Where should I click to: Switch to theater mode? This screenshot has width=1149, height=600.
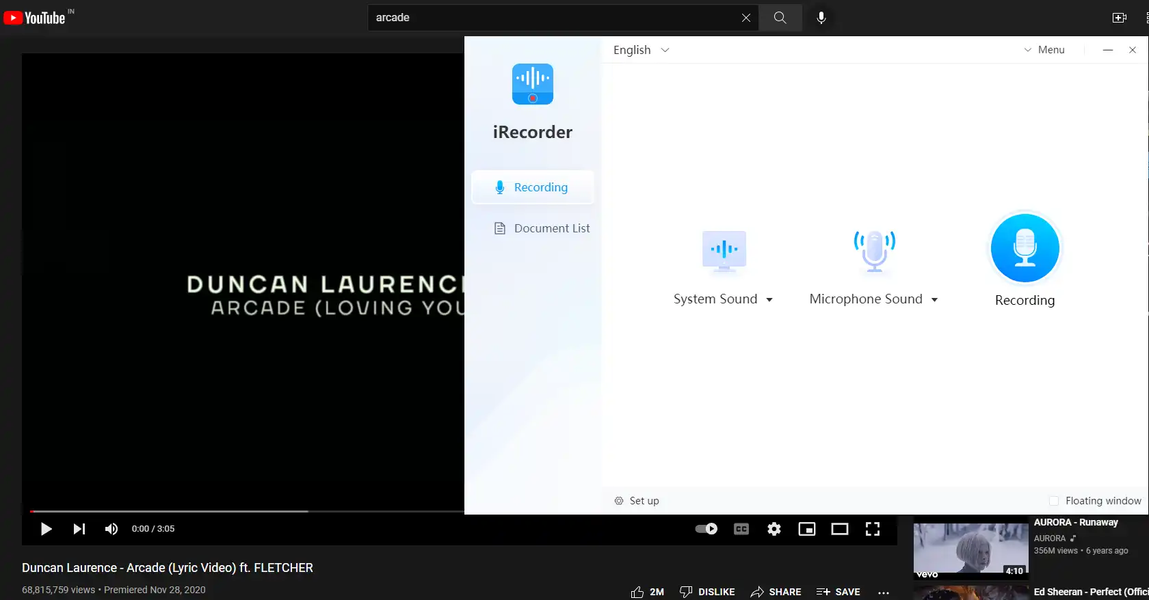coord(840,529)
